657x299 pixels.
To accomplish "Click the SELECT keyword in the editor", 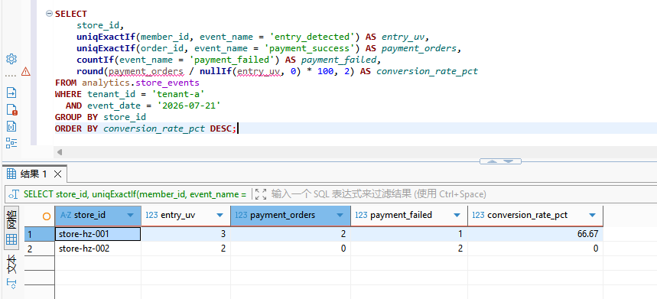I will (71, 14).
